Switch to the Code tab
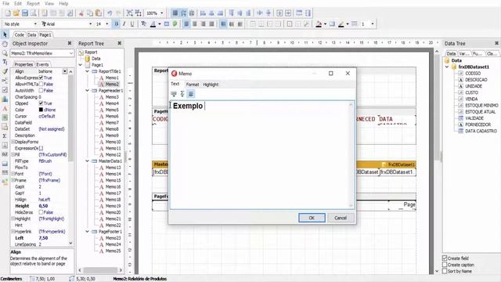Image resolution: width=501 pixels, height=282 pixels. coord(19,34)
